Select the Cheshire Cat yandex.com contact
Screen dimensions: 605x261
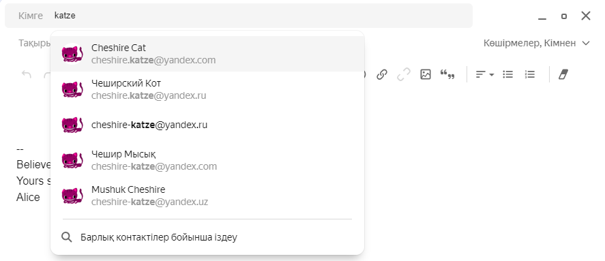(207, 54)
